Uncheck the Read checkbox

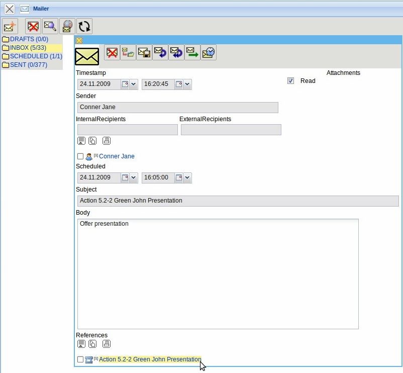[290, 80]
